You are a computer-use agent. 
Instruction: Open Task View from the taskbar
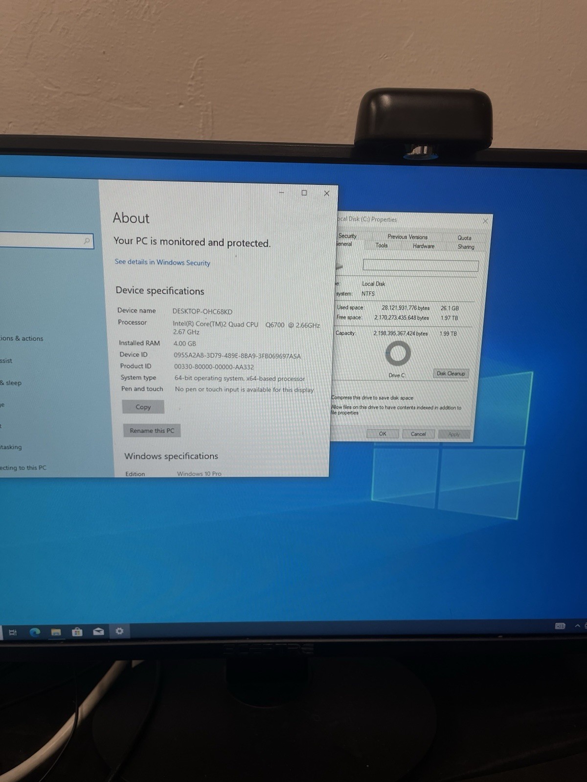[x=13, y=632]
